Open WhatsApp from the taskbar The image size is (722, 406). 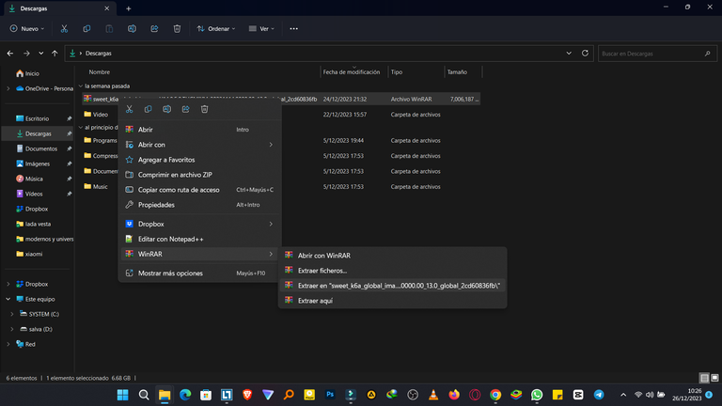pos(537,395)
